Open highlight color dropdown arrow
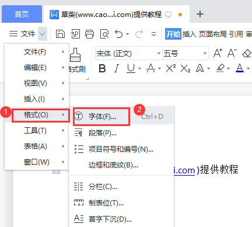The image size is (252, 227). 229,68
